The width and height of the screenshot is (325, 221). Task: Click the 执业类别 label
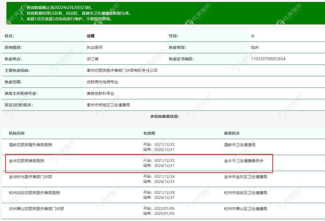(177, 47)
